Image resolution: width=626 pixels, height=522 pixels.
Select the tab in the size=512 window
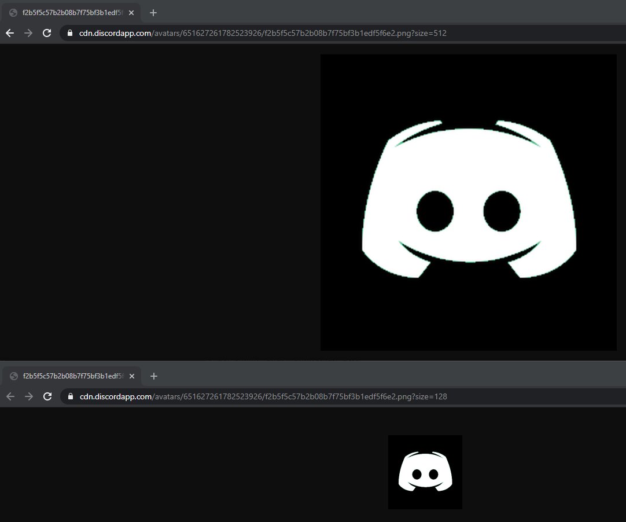tap(71, 13)
